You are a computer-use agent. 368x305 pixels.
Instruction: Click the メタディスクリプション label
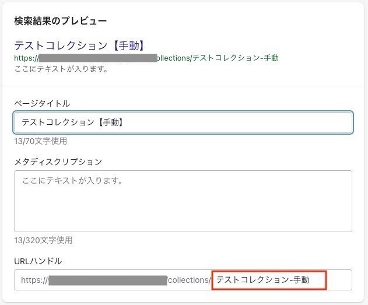click(58, 162)
